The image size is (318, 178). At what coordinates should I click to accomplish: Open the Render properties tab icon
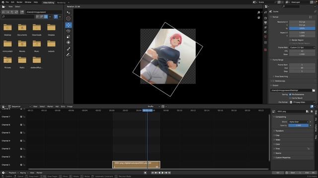pos(265,18)
